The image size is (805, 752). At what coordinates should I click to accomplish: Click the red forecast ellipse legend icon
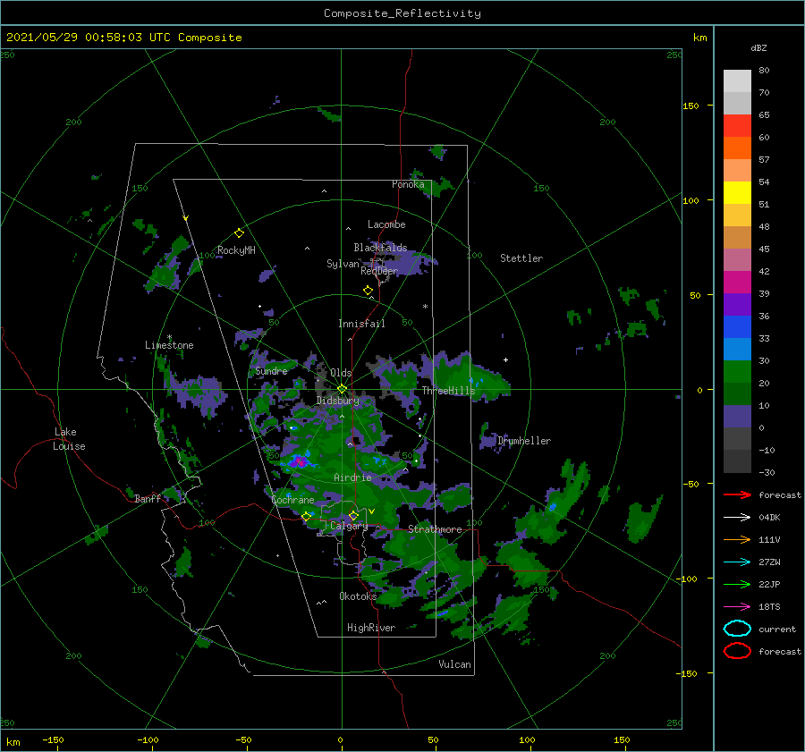[737, 651]
